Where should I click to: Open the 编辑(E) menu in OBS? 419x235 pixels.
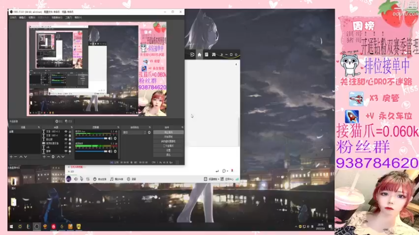tap(23, 18)
